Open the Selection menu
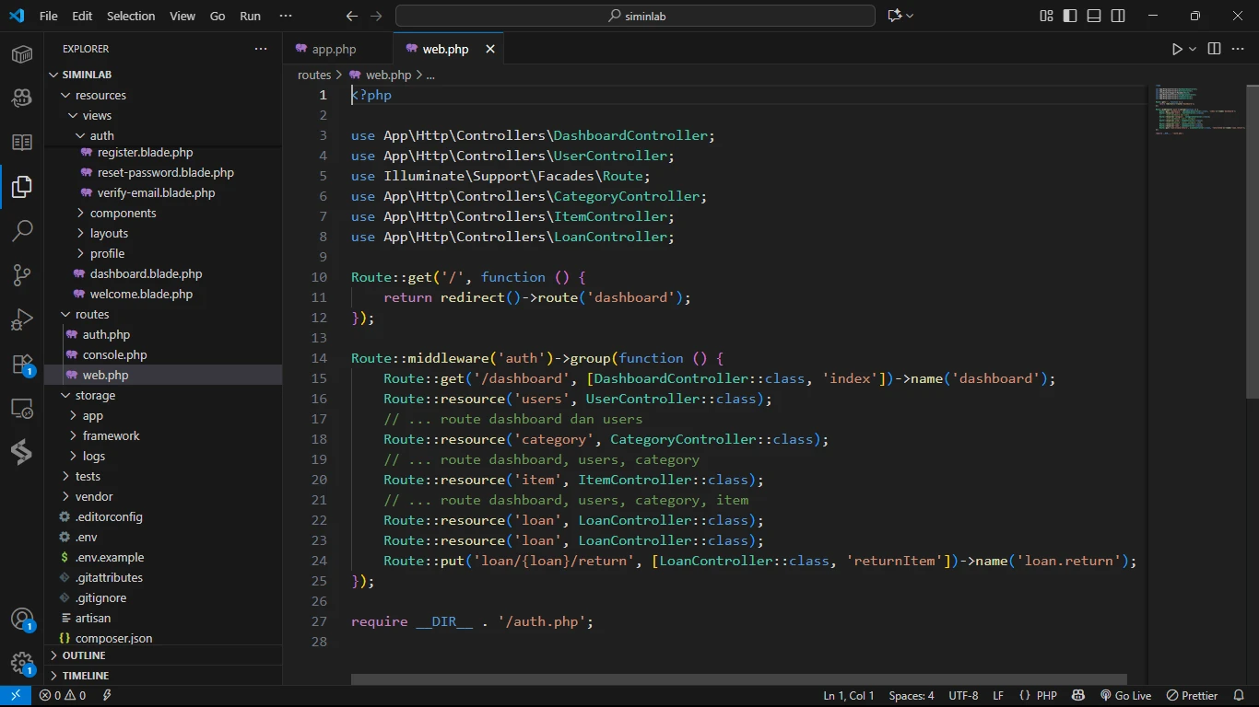 coord(131,16)
